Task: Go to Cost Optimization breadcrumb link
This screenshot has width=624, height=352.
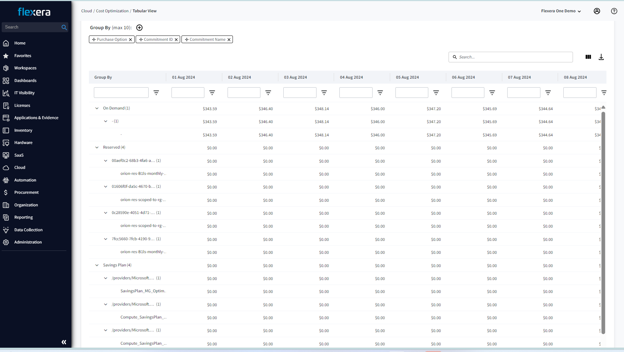Action: (x=112, y=11)
